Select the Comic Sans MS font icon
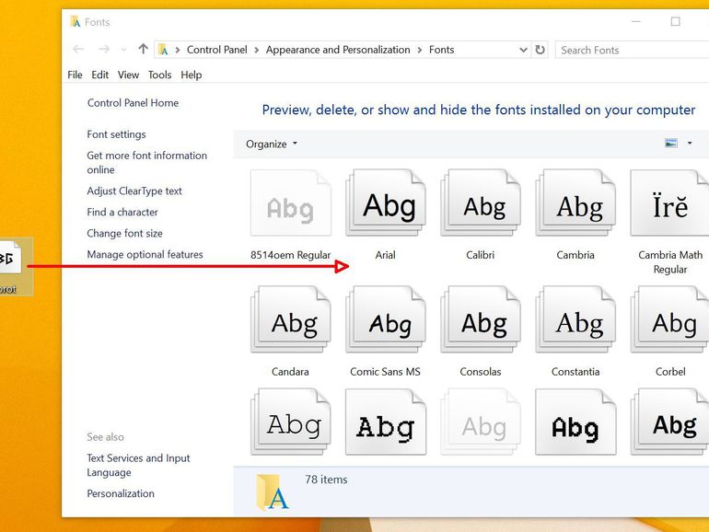Screen dimensions: 709x532 386,319
